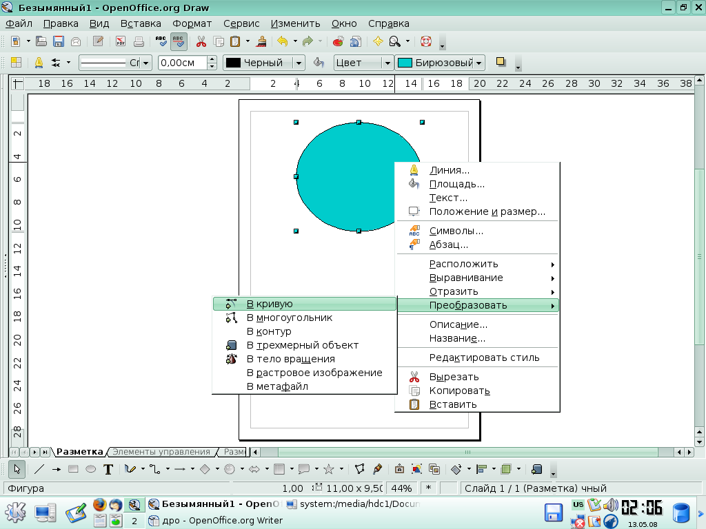Choose Копировать in context menu

477,391
